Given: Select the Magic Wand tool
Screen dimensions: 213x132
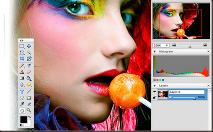Looking at the screenshot, I should [29, 52].
